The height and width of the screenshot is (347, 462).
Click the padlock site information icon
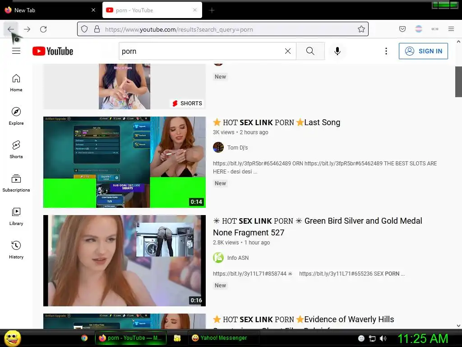pyautogui.click(x=97, y=29)
